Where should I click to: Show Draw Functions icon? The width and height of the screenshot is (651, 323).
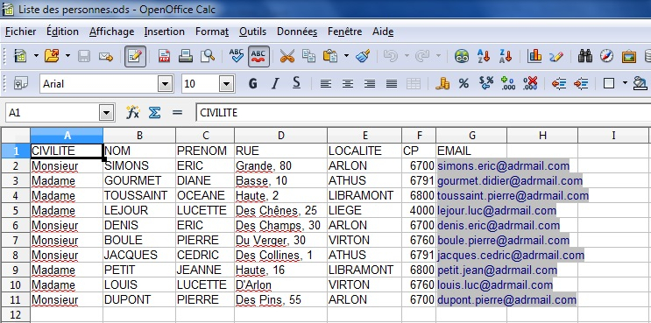coord(555,56)
